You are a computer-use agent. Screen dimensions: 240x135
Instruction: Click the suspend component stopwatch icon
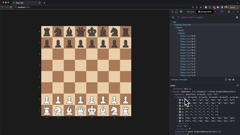226,79
